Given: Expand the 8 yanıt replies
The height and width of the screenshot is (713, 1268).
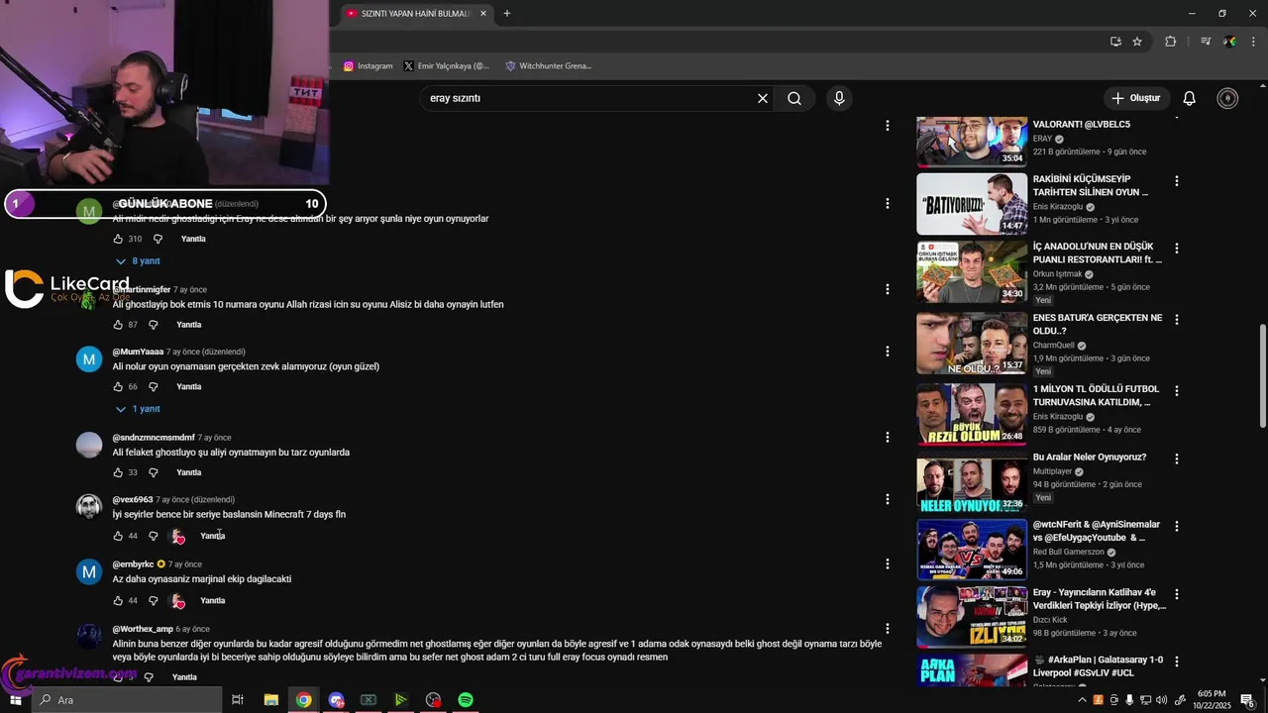Looking at the screenshot, I should click(138, 261).
